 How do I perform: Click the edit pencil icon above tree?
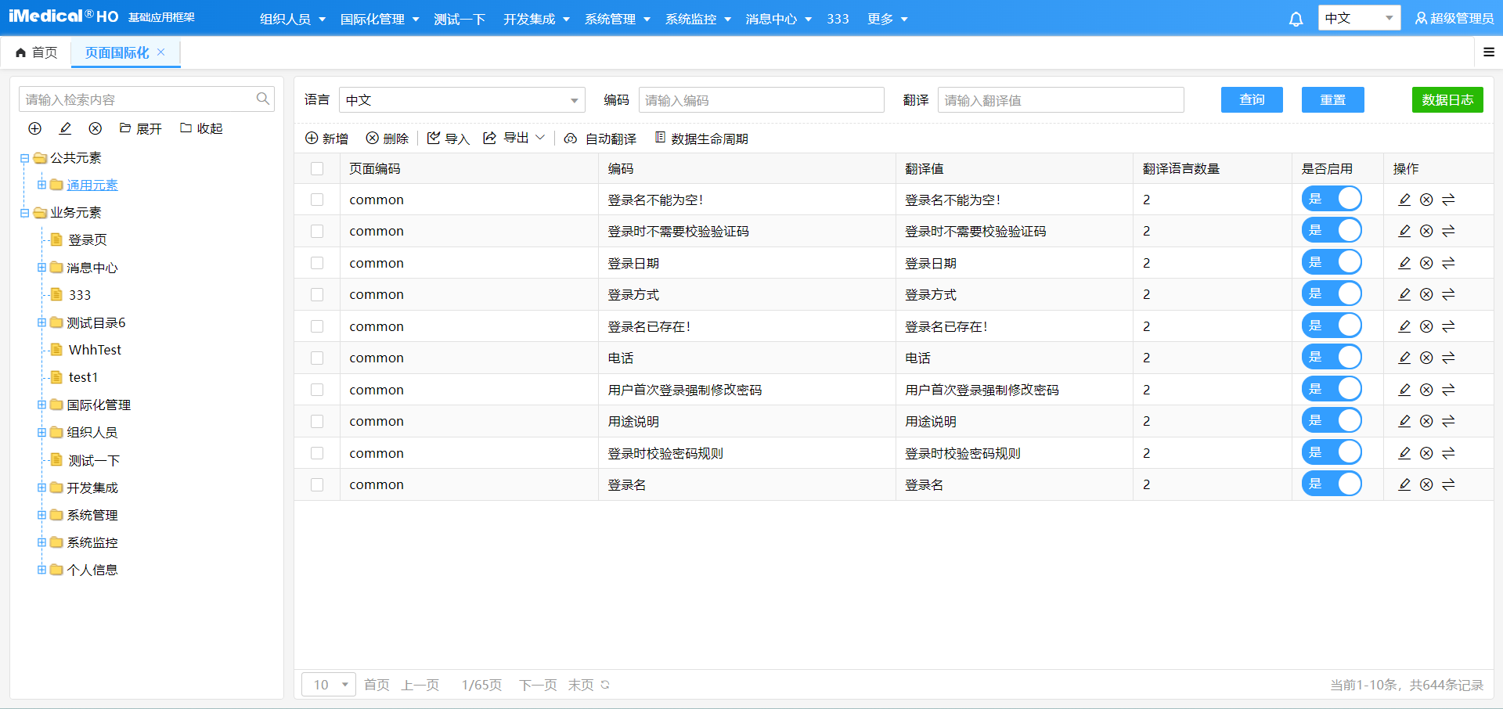click(x=65, y=128)
